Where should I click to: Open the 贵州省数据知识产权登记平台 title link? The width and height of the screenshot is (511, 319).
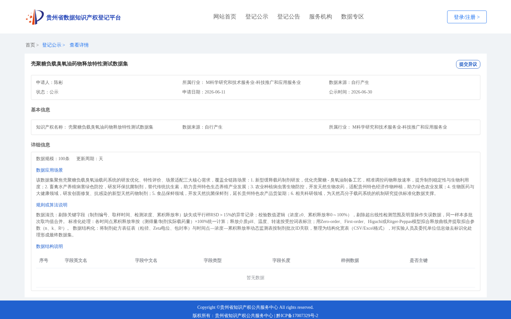point(83,18)
